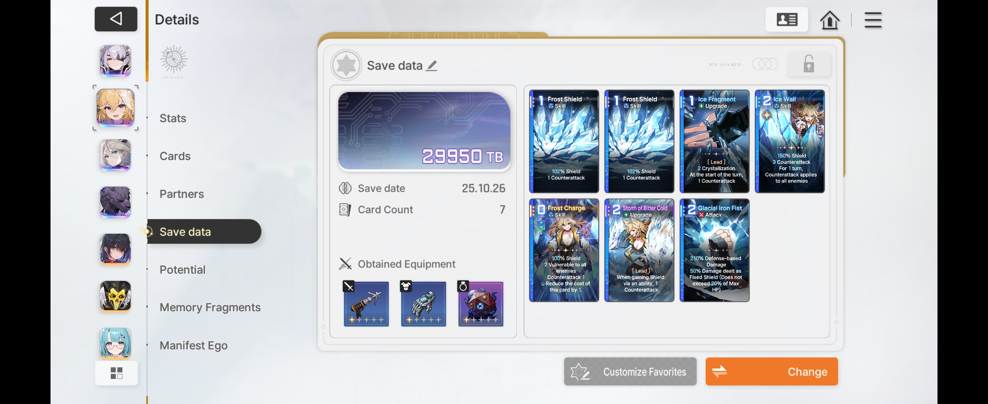
Task: Open the home screen icon
Action: [x=829, y=19]
